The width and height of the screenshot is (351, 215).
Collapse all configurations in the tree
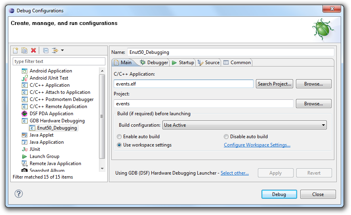[x=46, y=50]
